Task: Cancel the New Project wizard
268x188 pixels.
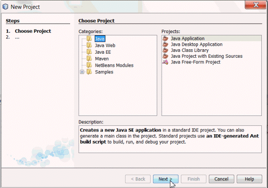Action: pyautogui.click(x=222, y=179)
